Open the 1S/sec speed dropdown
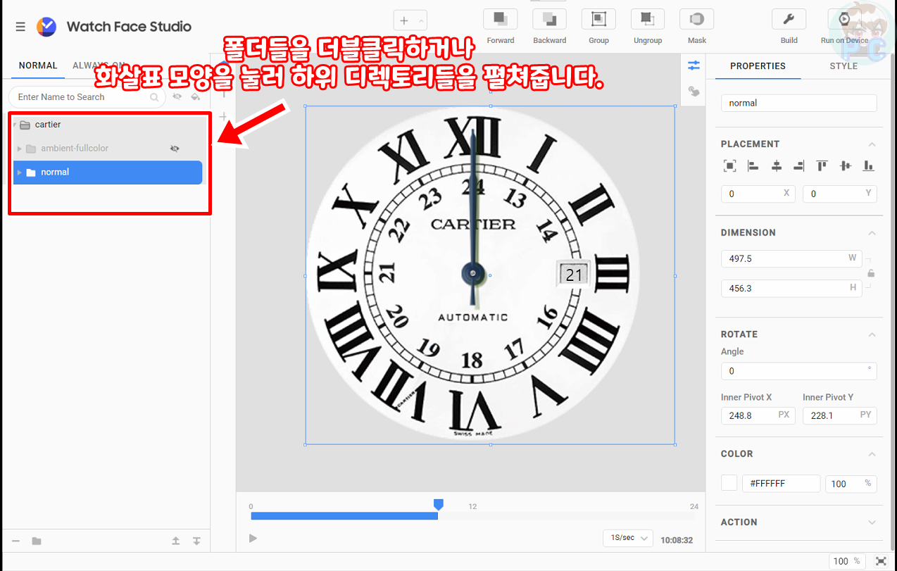Image resolution: width=897 pixels, height=571 pixels. [628, 538]
